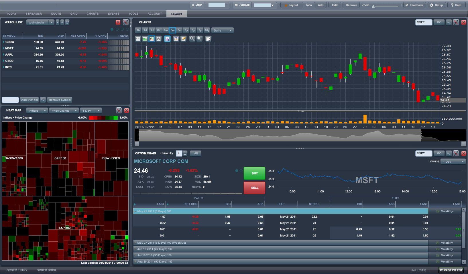This screenshot has width=468, height=274.
Task: Select the mountain area chart type
Action: coord(145,39)
